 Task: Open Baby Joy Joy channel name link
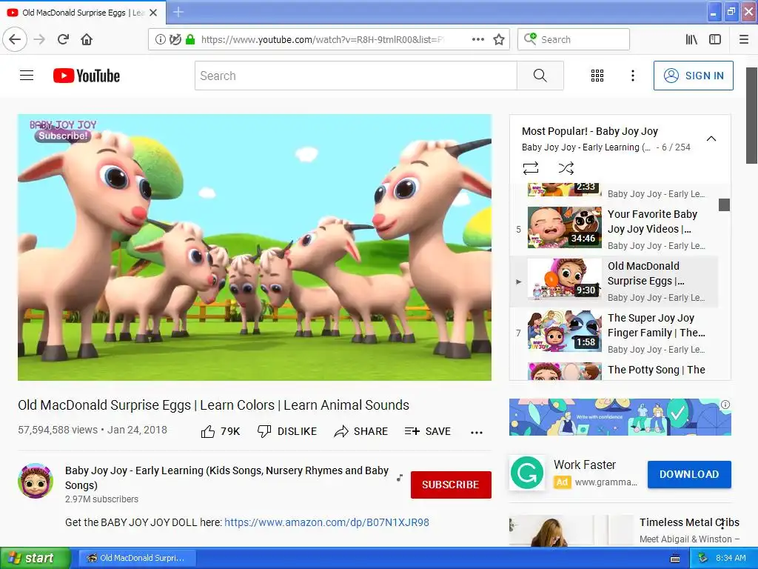(x=227, y=478)
